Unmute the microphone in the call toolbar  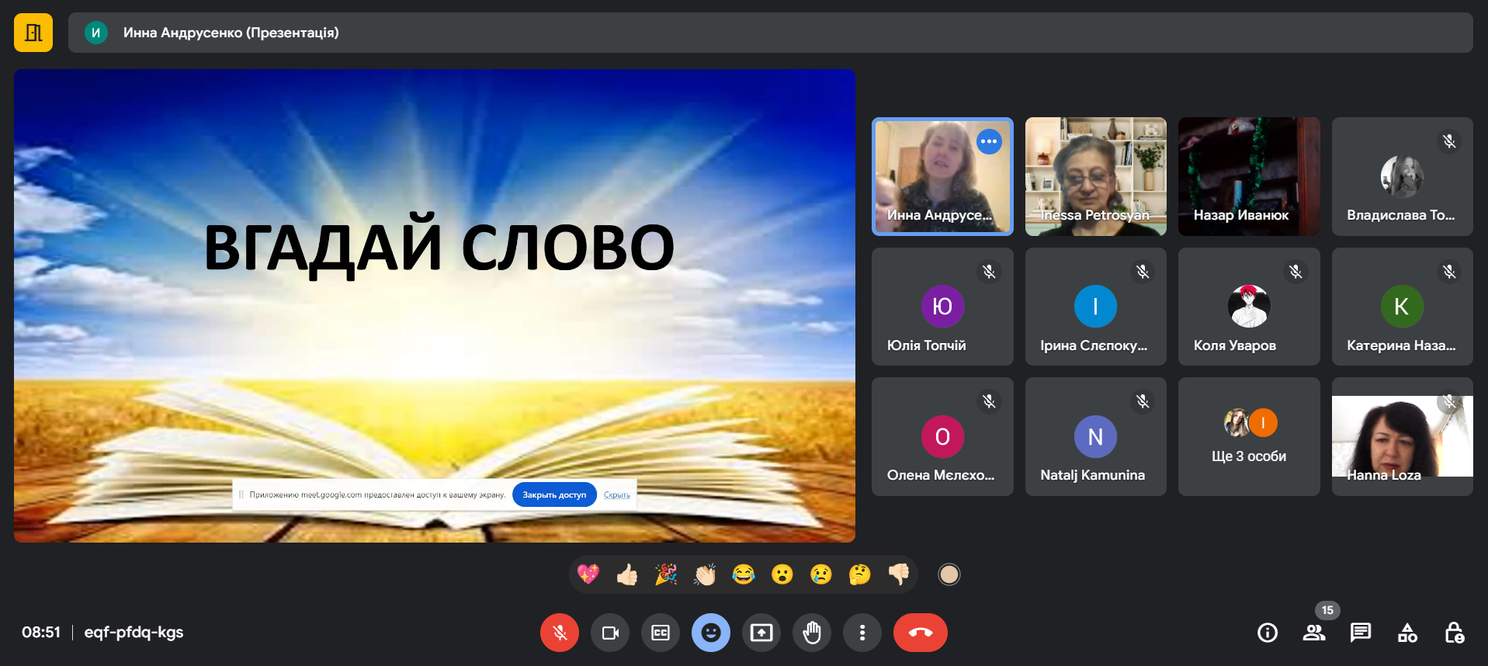[559, 633]
